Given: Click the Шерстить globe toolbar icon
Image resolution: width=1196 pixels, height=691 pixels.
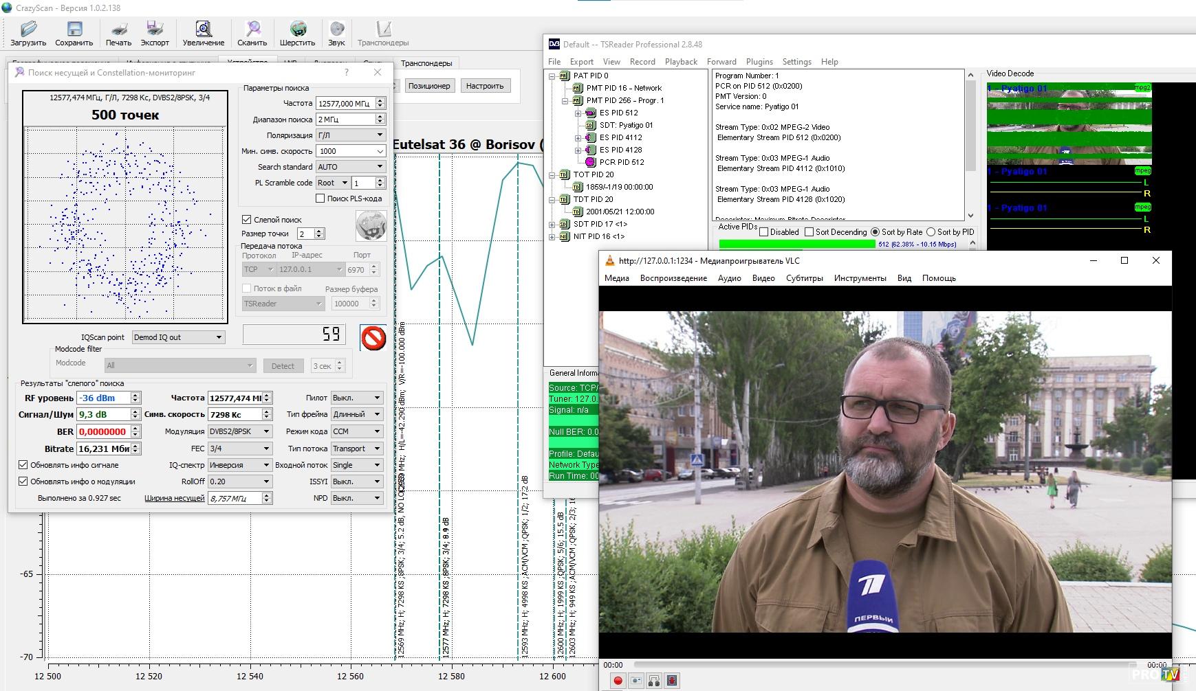Looking at the screenshot, I should click(x=297, y=33).
